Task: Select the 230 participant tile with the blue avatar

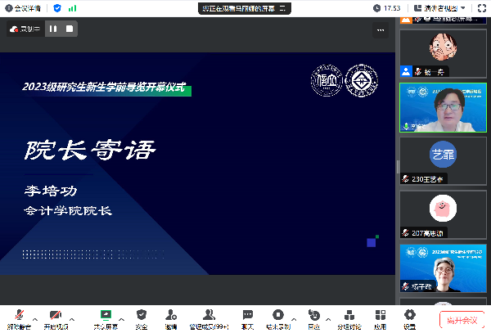Action: [x=443, y=160]
